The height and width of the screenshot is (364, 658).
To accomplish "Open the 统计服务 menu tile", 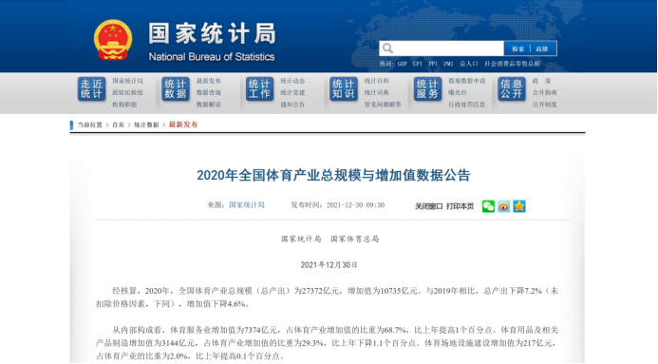I will 427,89.
